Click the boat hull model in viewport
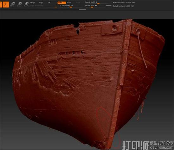Viewport: 174px width, 150px height. point(87,82)
